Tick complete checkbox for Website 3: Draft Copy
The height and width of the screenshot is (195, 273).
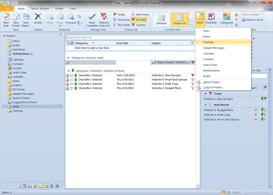(71, 84)
